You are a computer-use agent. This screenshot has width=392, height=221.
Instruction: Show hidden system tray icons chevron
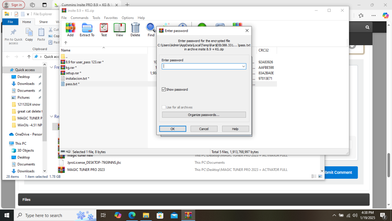pos(334,215)
